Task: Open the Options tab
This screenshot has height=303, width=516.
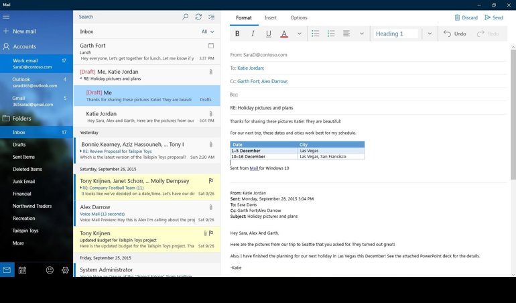Action: tap(299, 17)
